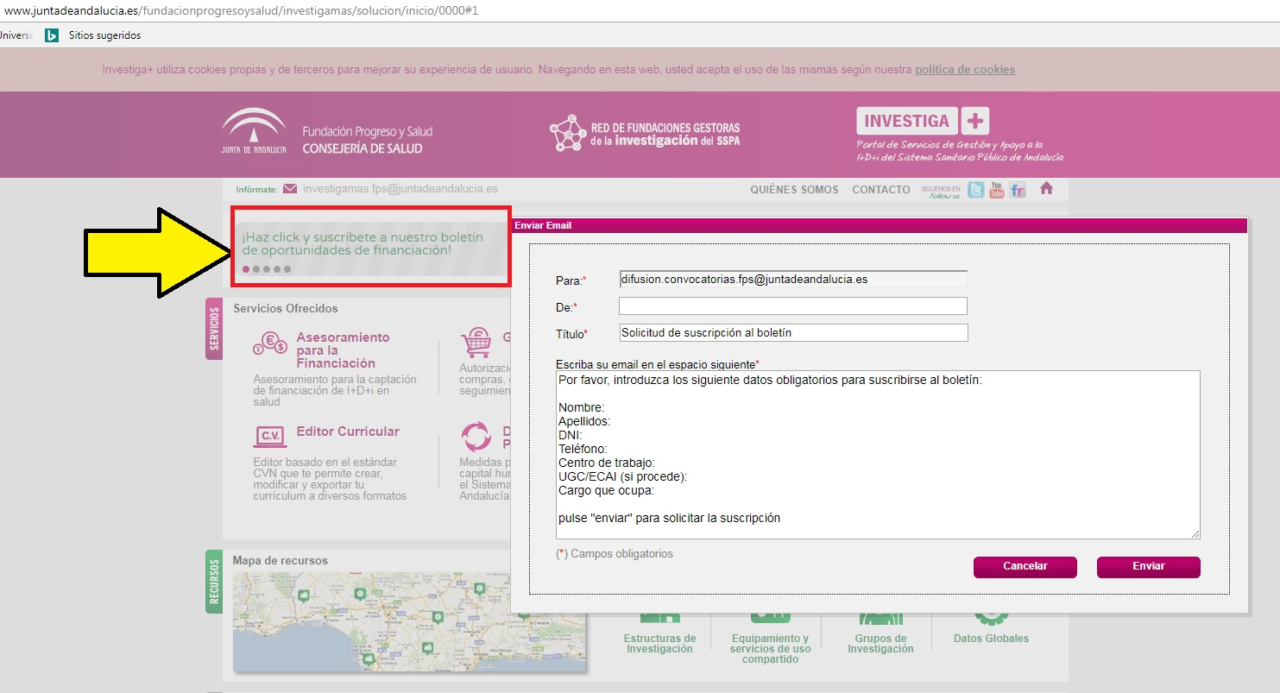This screenshot has height=693, width=1280.
Task: Open the política de cookies link
Action: [965, 70]
